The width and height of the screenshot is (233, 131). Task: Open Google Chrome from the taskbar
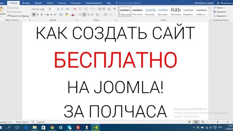[52, 127]
